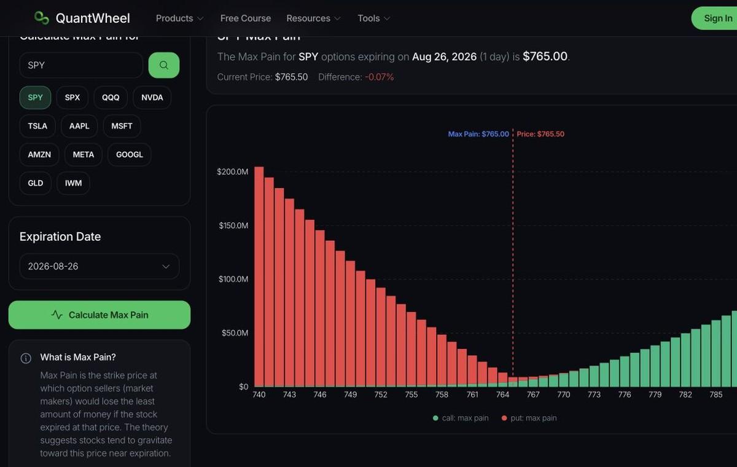Select the NVDA ticker chip
This screenshot has width=737, height=467.
click(152, 98)
